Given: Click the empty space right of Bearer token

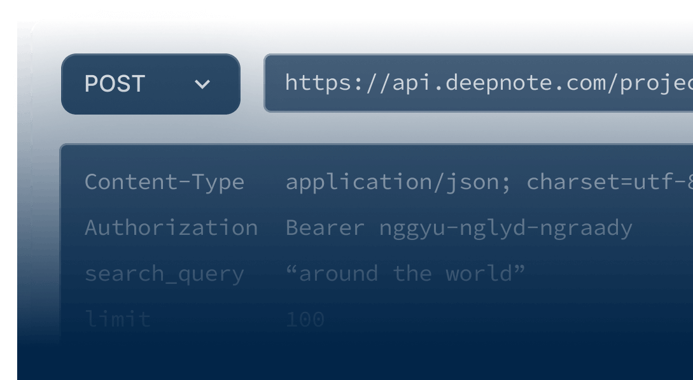Looking at the screenshot, I should click(x=662, y=228).
